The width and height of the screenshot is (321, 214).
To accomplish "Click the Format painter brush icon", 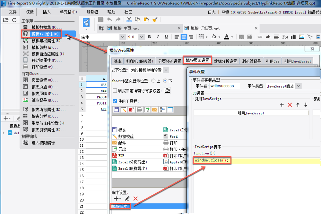I will click(155, 20).
